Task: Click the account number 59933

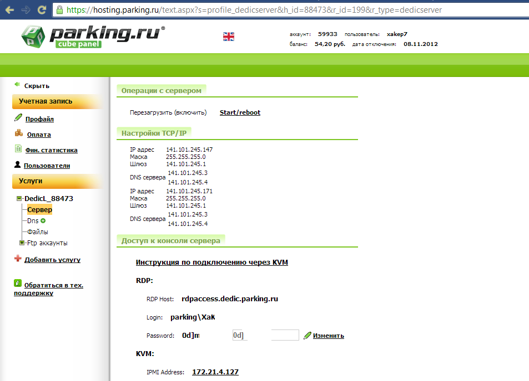Action: pyautogui.click(x=328, y=34)
